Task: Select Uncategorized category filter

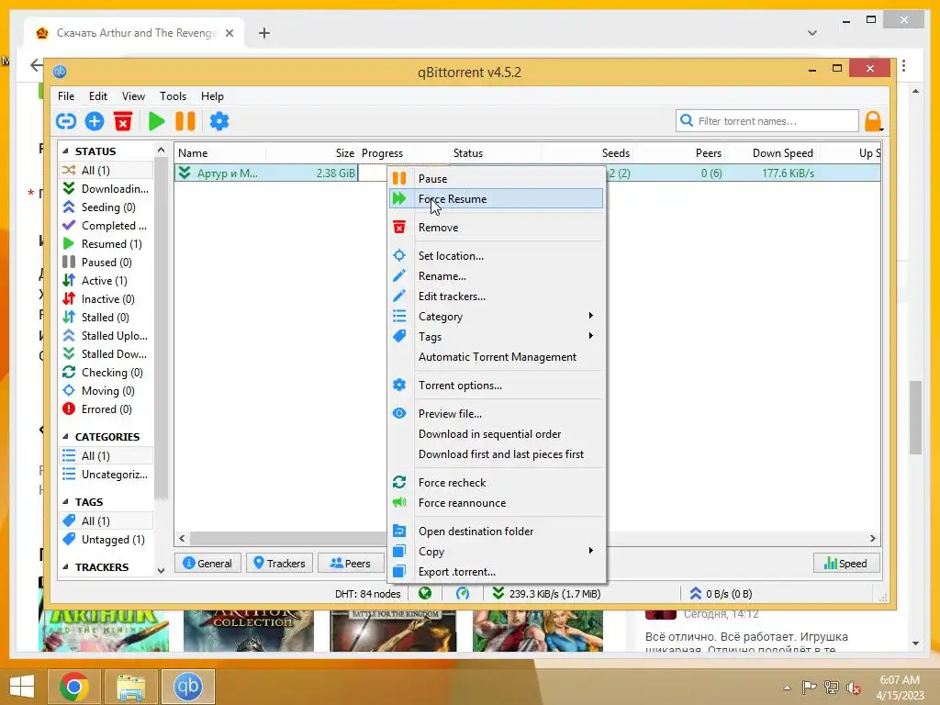Action: pyautogui.click(x=106, y=475)
